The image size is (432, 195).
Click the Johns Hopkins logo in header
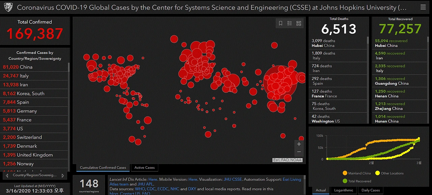pos(8,7)
